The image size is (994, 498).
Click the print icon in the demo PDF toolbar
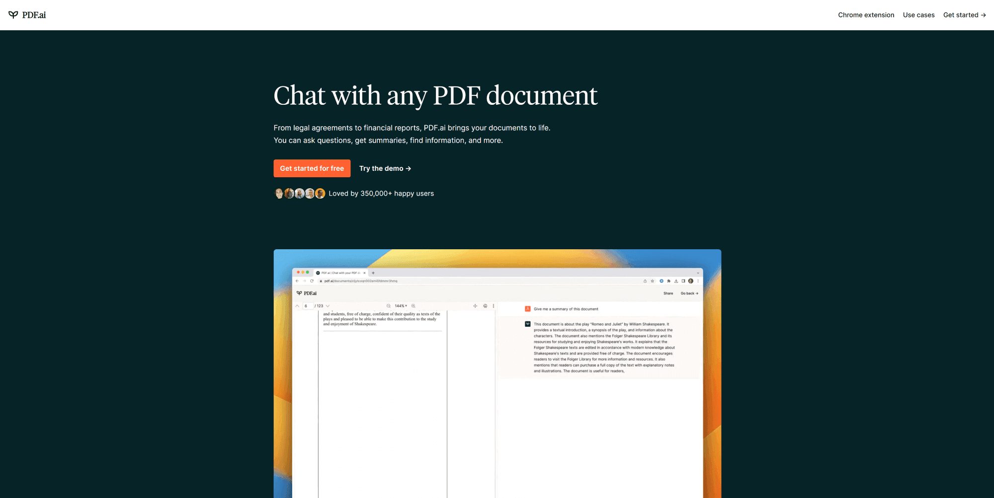[485, 306]
